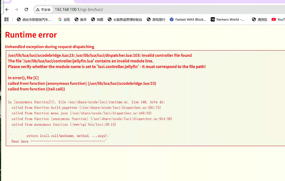Screen dimensions: 285x181
Task: Click the runtime.uc line 148 byte 45 line
Action: coord(86,102)
